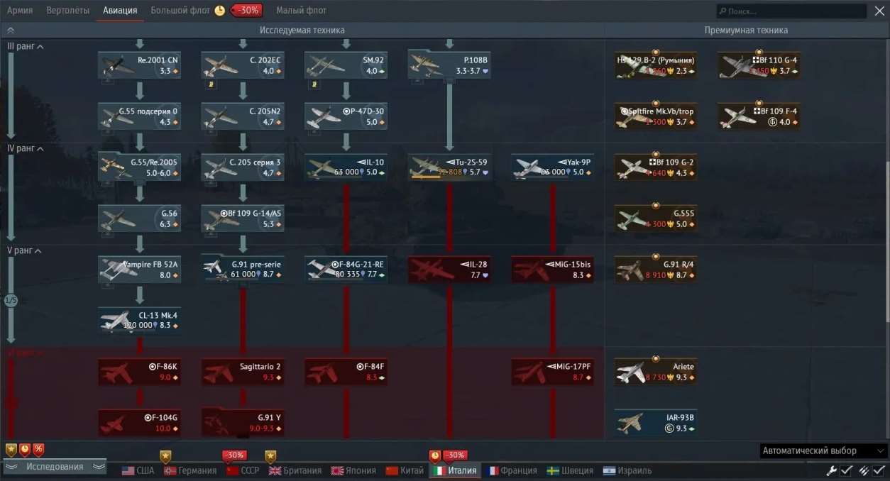Screen dimensions: 890x481
Task: Select the Yak-9P aircraft card
Action: coord(553,167)
